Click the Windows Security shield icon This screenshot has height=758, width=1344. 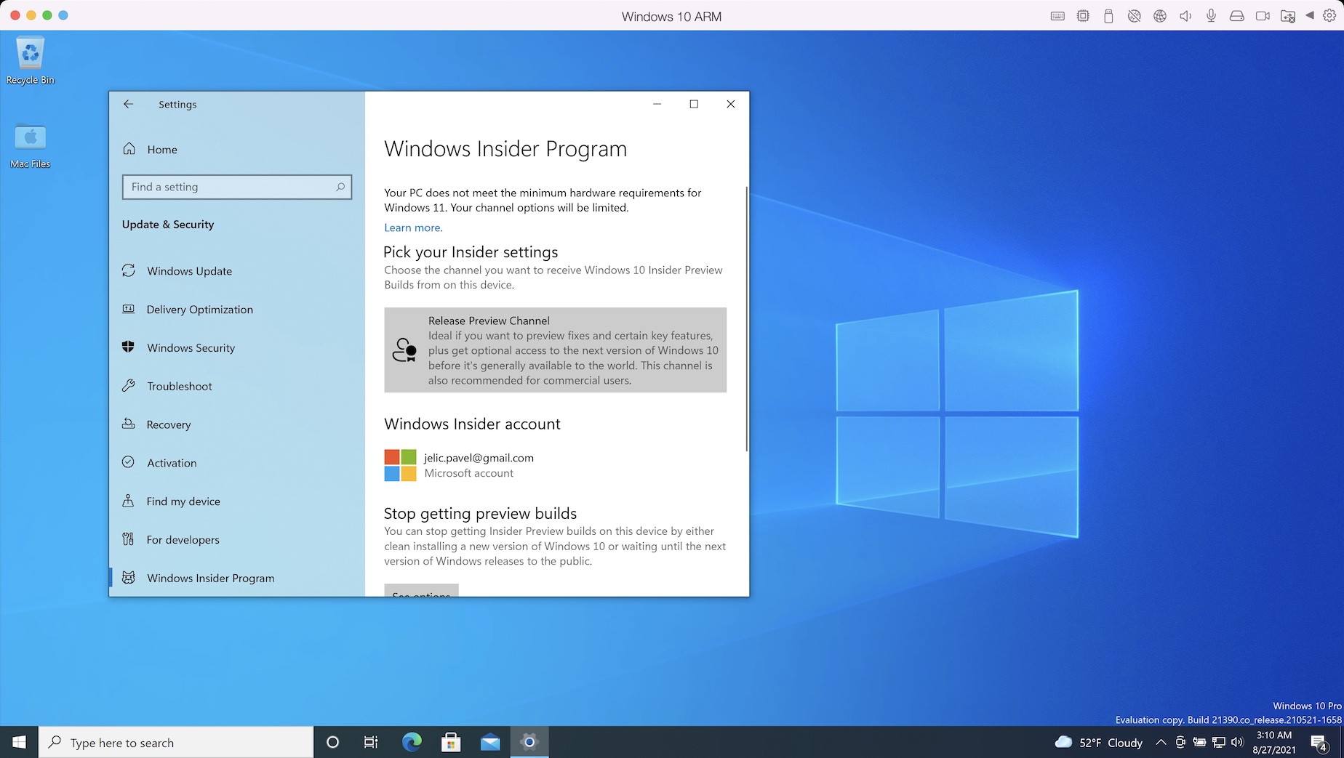point(129,347)
